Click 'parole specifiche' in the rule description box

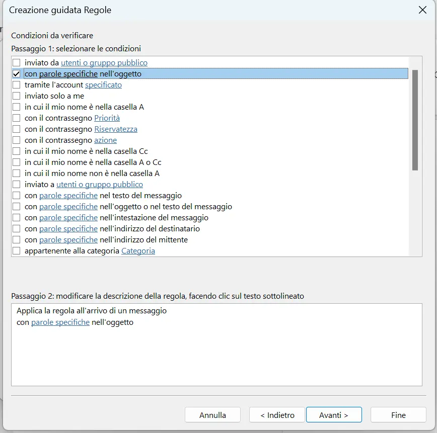[60, 322]
